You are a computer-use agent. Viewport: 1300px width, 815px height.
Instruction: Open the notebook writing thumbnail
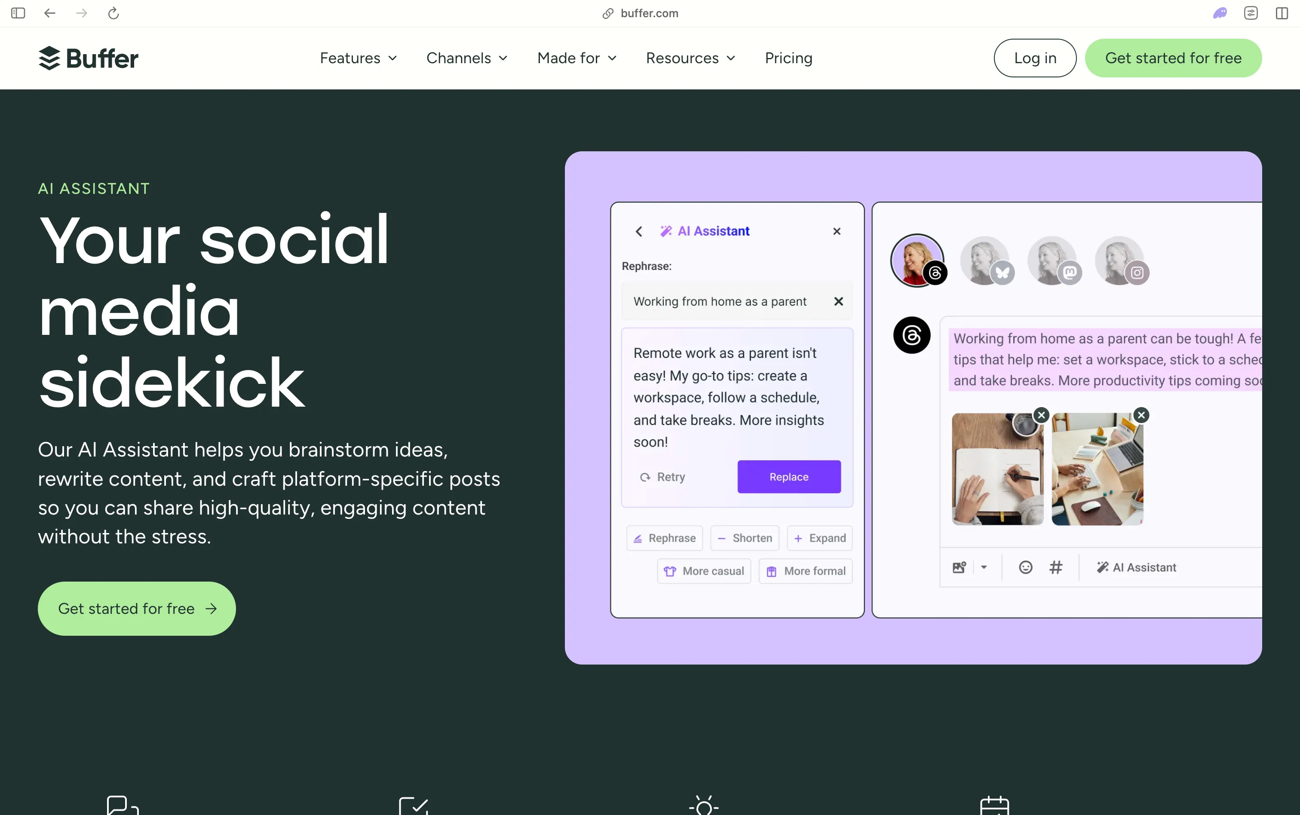click(998, 469)
